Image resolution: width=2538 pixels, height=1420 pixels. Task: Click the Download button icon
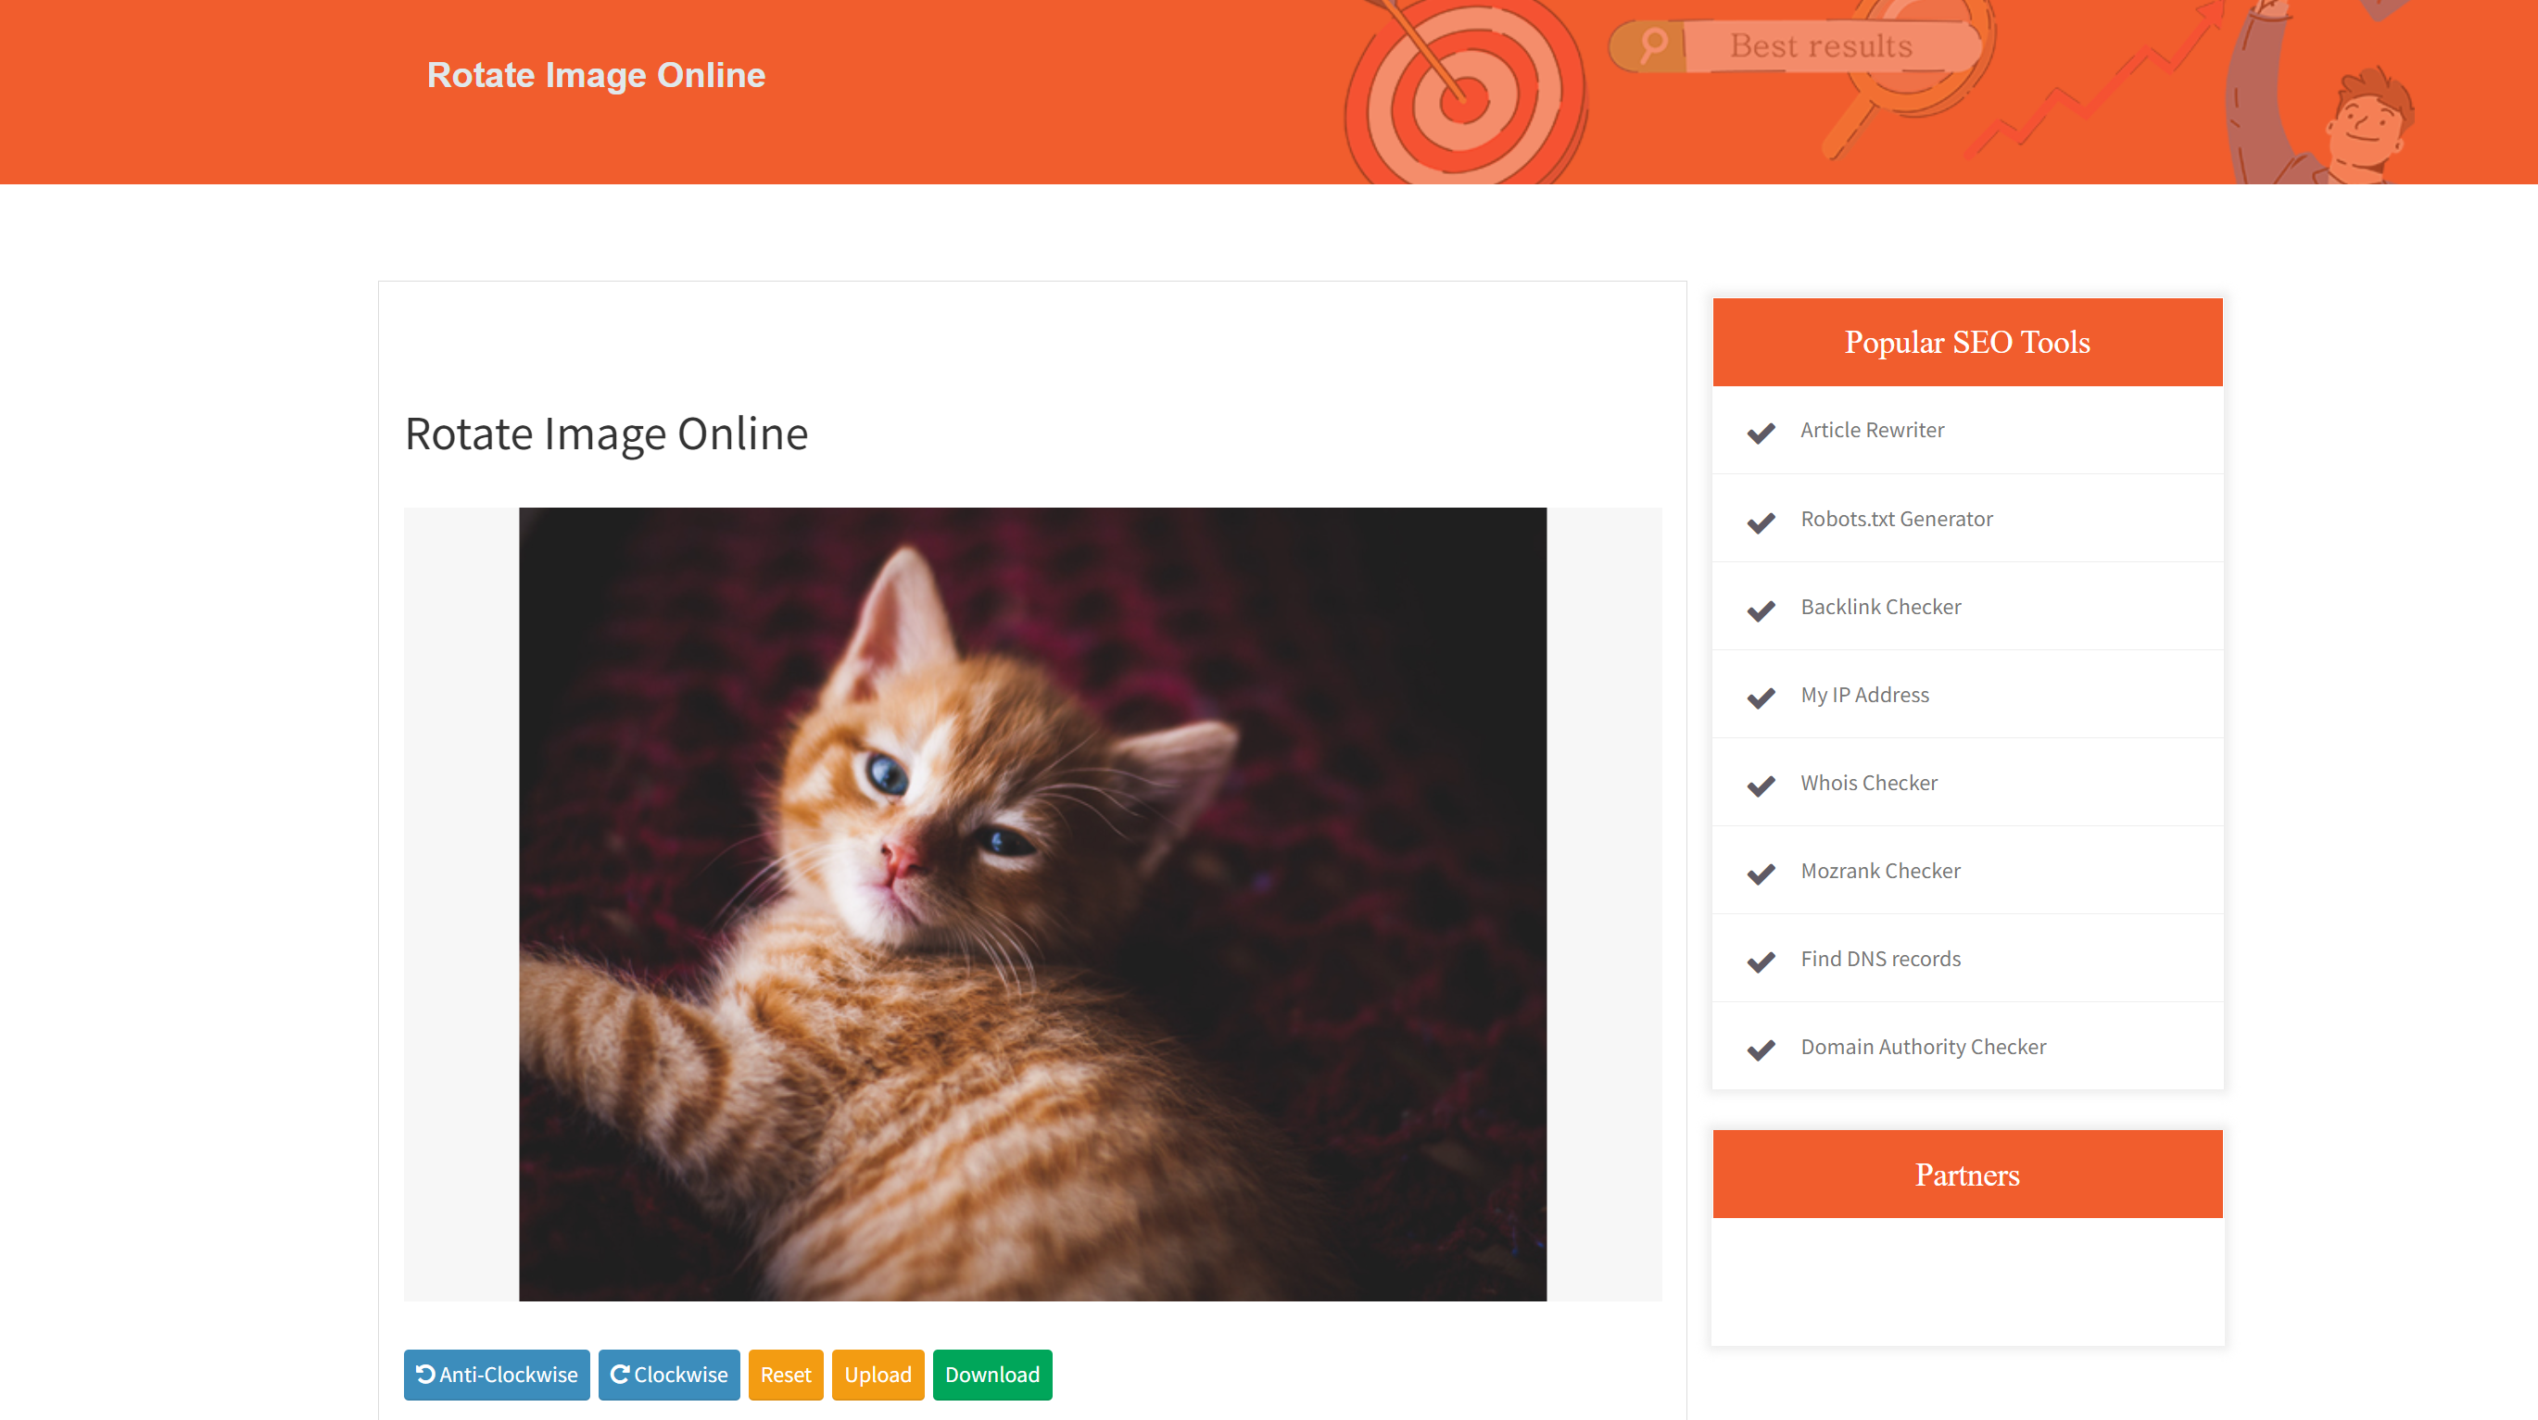(991, 1375)
